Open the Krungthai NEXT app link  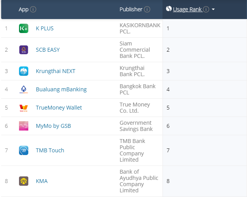coord(55,71)
